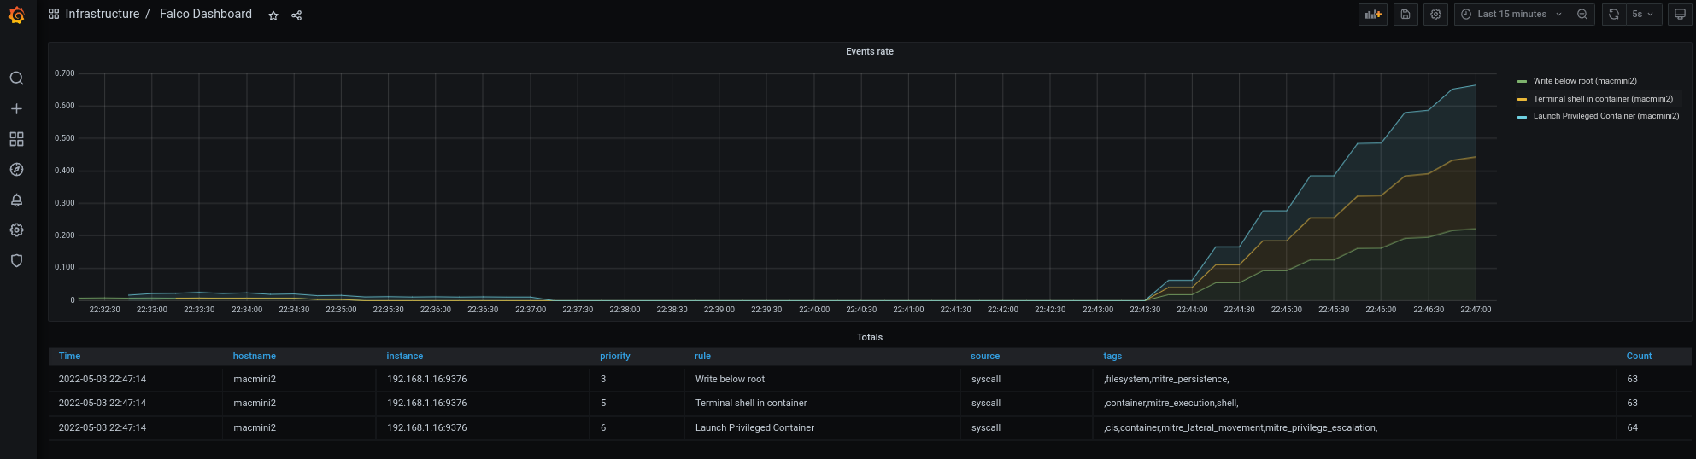Viewport: 1696px width, 459px height.
Task: Click the Add panel button
Action: (1373, 15)
